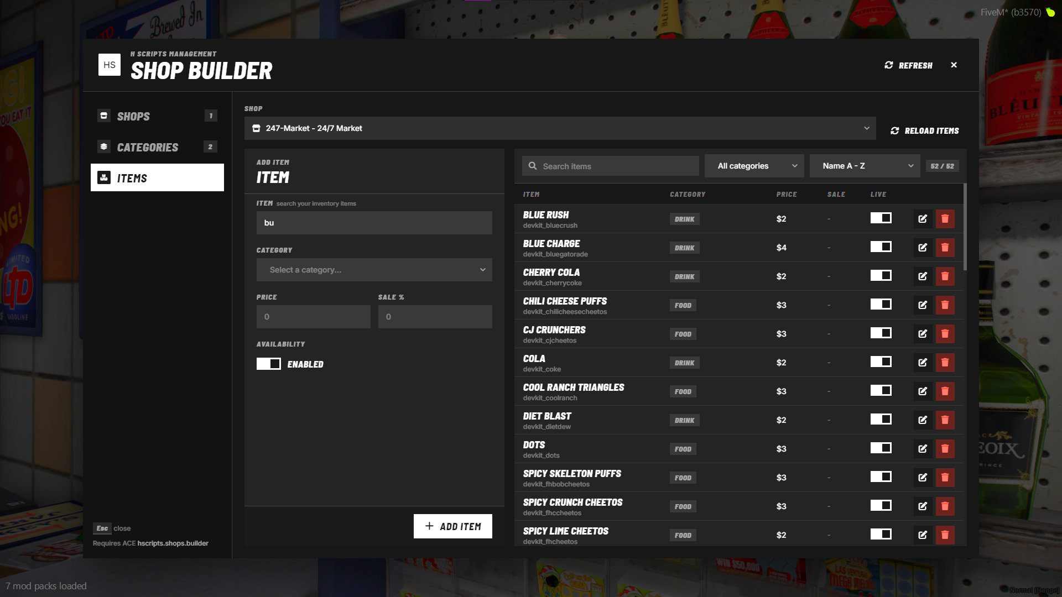Open the Categories section
The height and width of the screenshot is (597, 1062).
[x=158, y=147]
